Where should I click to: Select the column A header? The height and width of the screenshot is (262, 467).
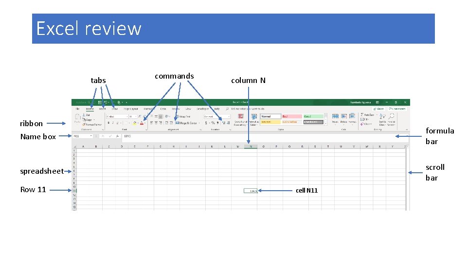pos(83,147)
